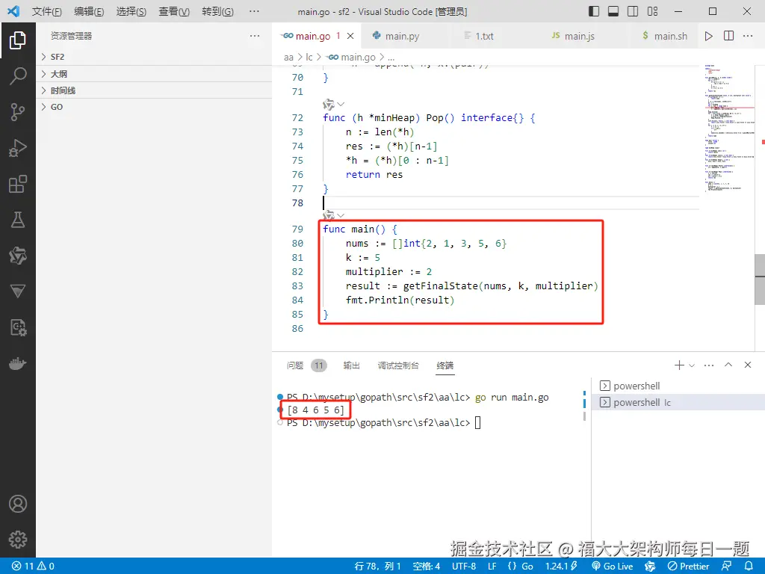Image resolution: width=765 pixels, height=574 pixels.
Task: Select the powershell lc terminal
Action: click(678, 403)
